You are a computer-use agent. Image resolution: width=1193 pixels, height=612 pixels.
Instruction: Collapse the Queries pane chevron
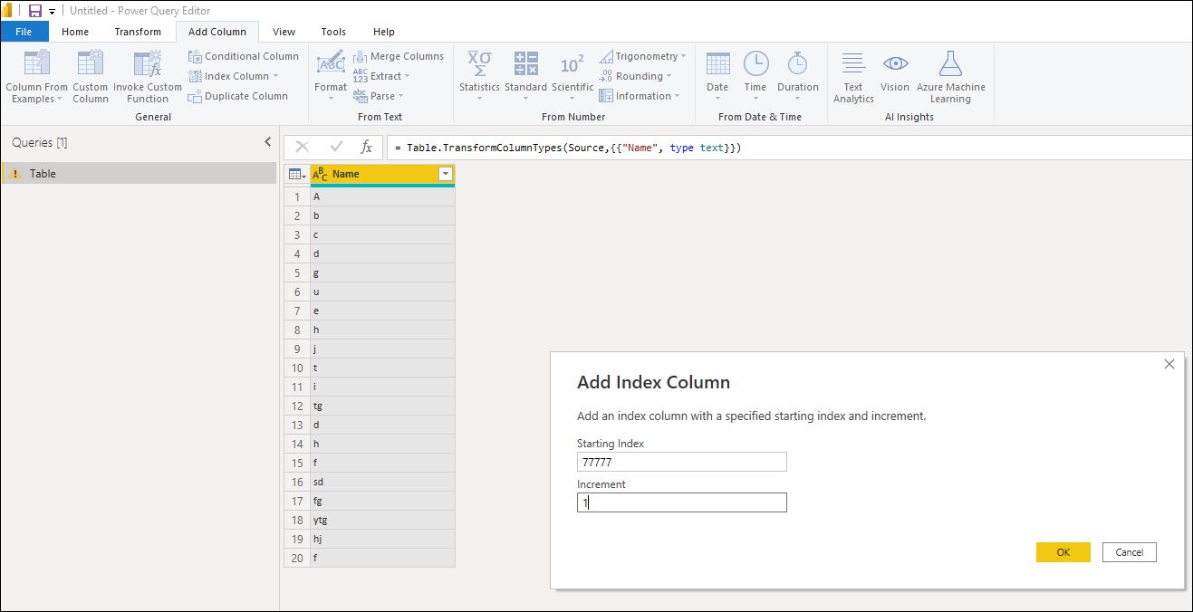coord(267,142)
